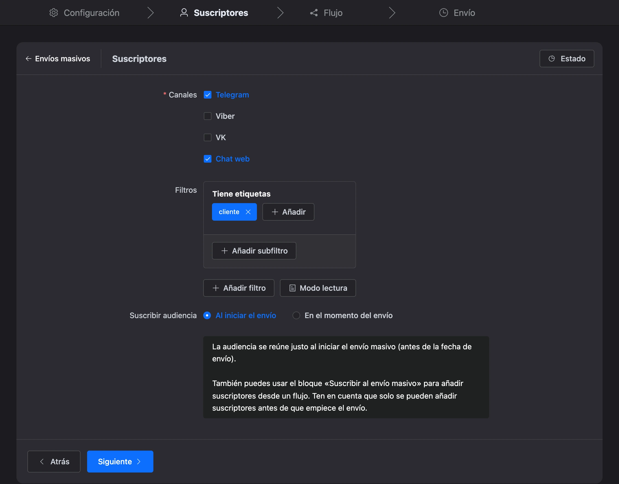Remove the cliente tag with X
The width and height of the screenshot is (619, 484).
248,212
